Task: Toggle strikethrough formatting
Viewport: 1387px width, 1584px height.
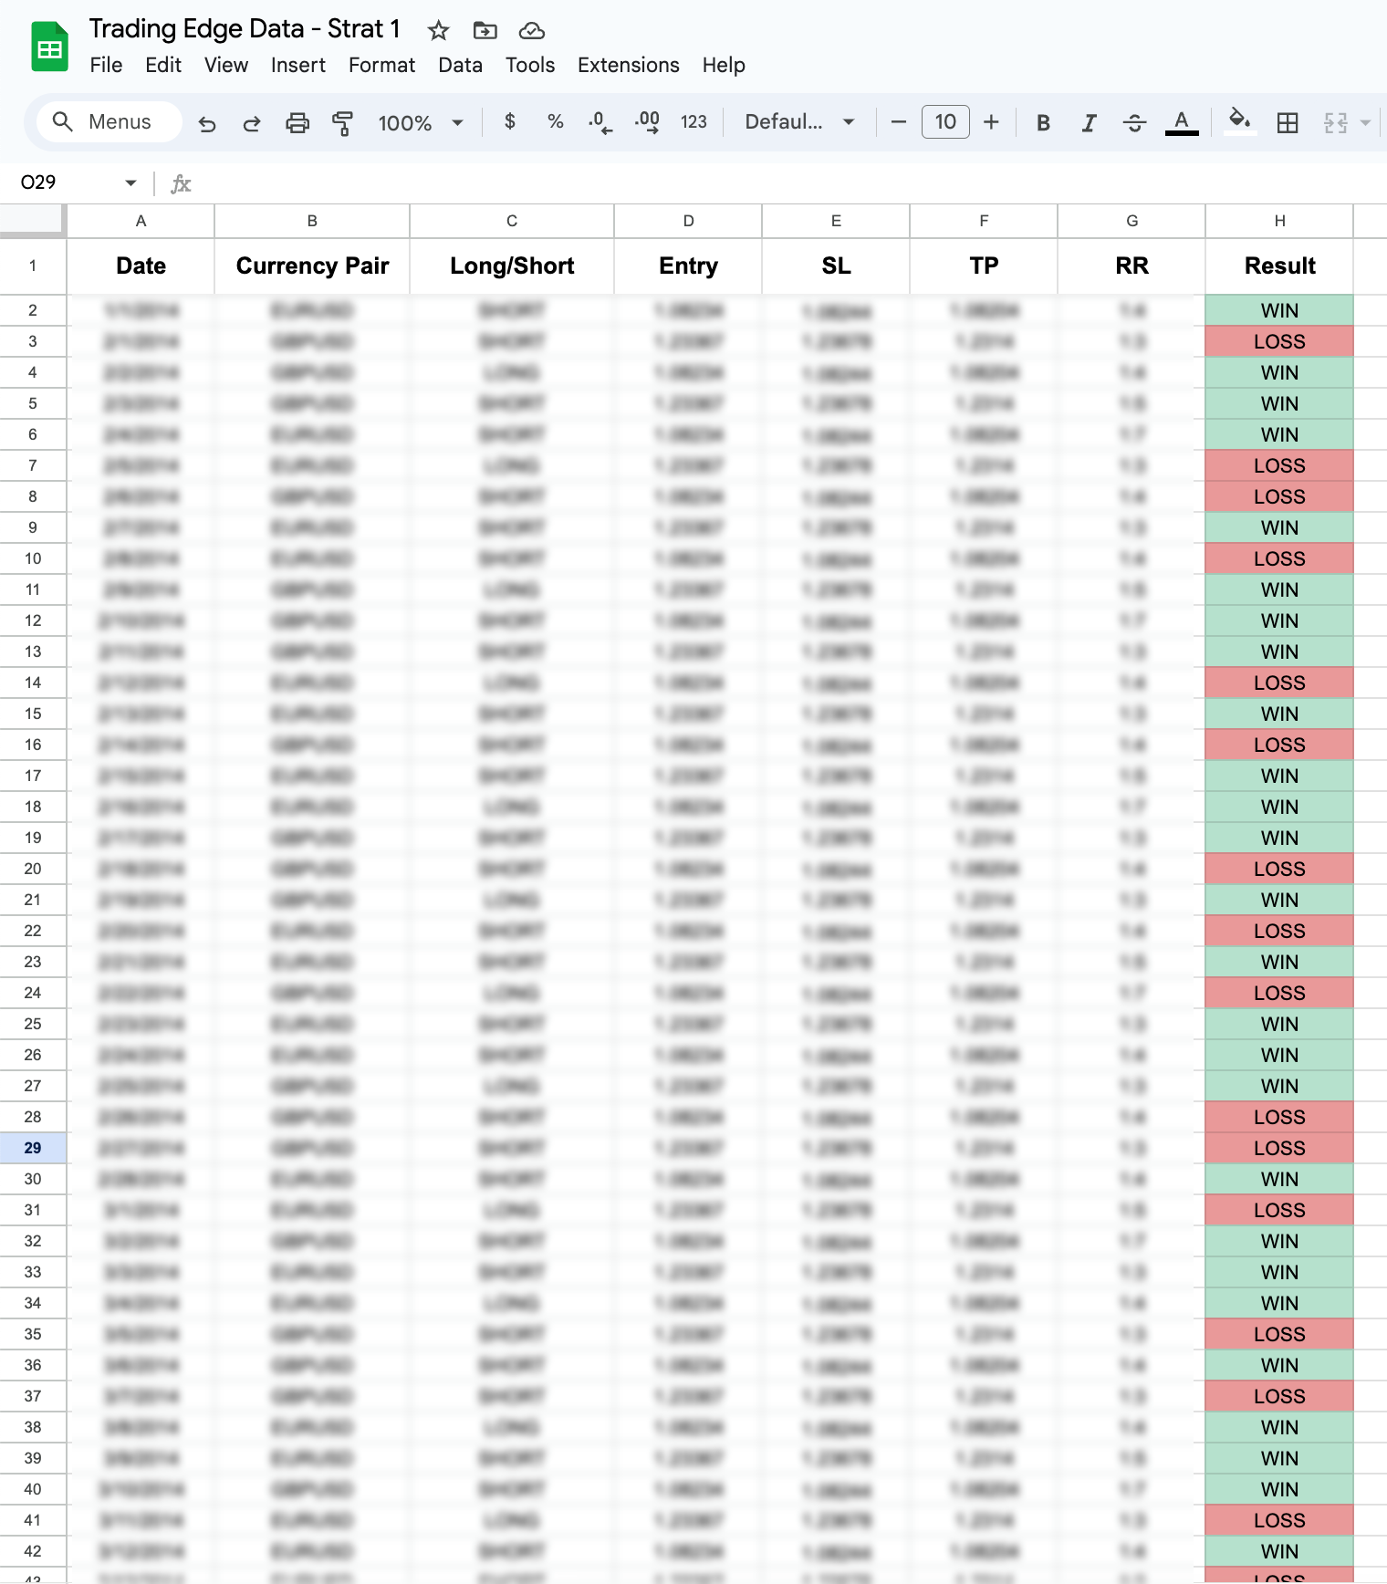Action: tap(1134, 122)
